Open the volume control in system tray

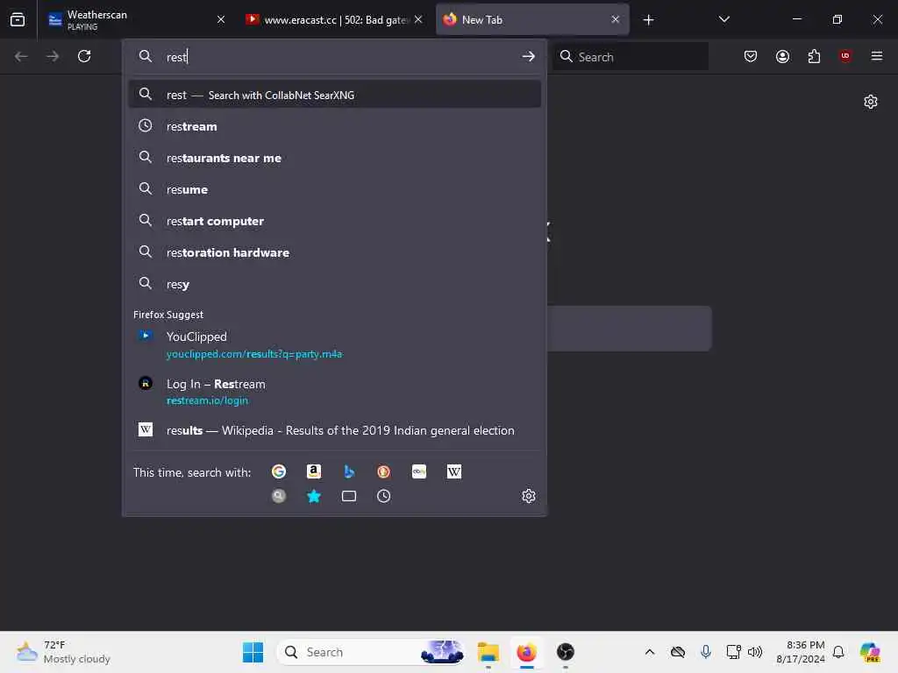click(755, 652)
